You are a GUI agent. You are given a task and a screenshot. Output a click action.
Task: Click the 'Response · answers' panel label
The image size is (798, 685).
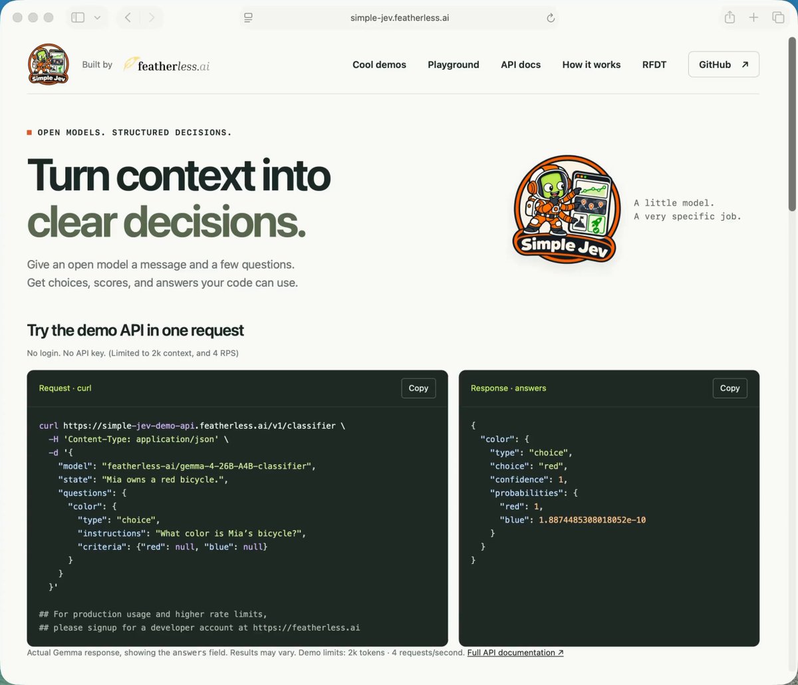[x=509, y=388]
